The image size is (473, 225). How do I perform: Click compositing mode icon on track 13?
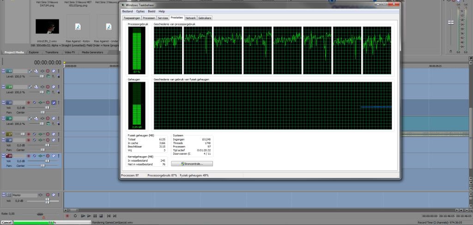click(x=48, y=76)
